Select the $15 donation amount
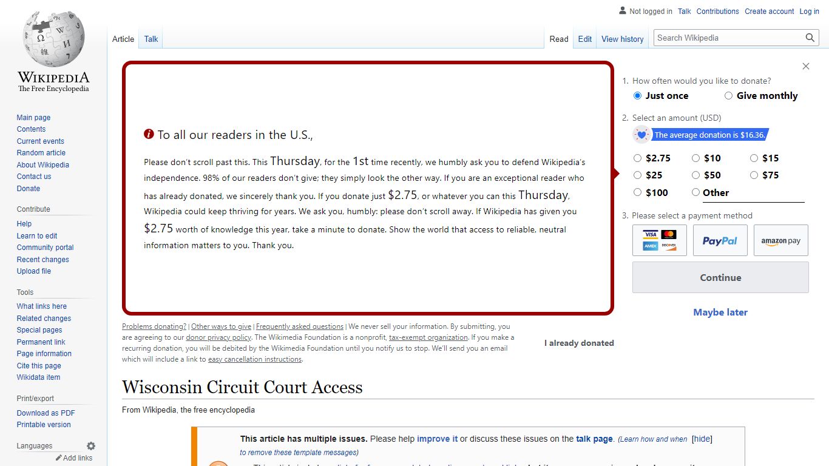 click(754, 158)
